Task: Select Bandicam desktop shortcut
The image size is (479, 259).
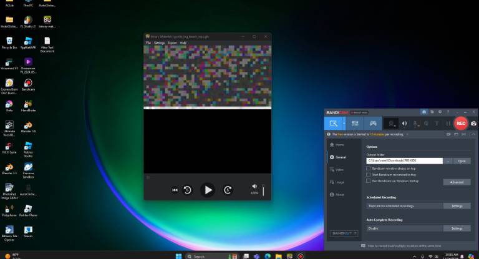Action: pos(28,85)
